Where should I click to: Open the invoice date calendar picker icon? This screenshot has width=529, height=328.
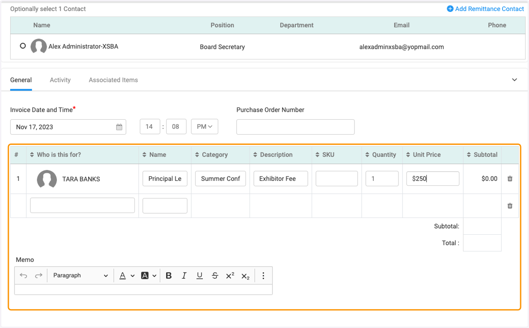(x=119, y=127)
